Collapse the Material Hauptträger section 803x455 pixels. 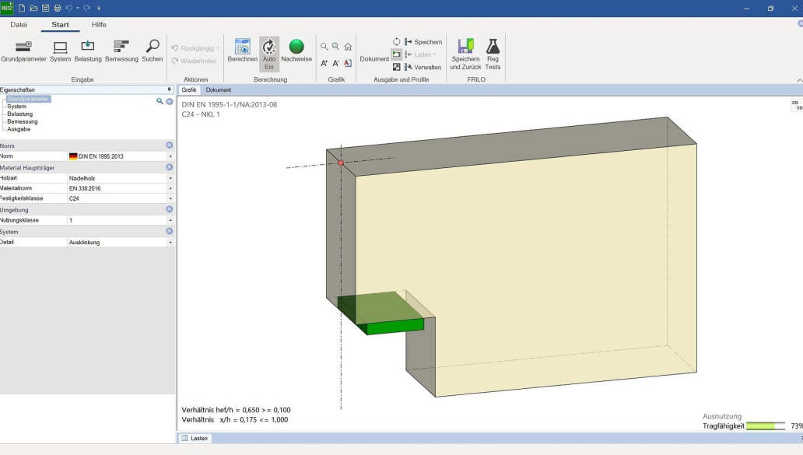(169, 167)
